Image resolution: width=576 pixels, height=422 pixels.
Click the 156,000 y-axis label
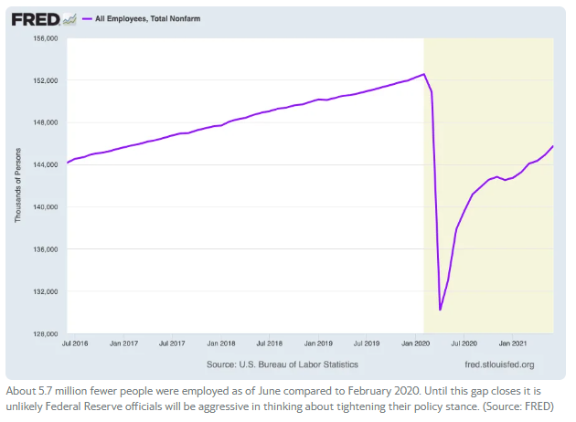pos(46,38)
